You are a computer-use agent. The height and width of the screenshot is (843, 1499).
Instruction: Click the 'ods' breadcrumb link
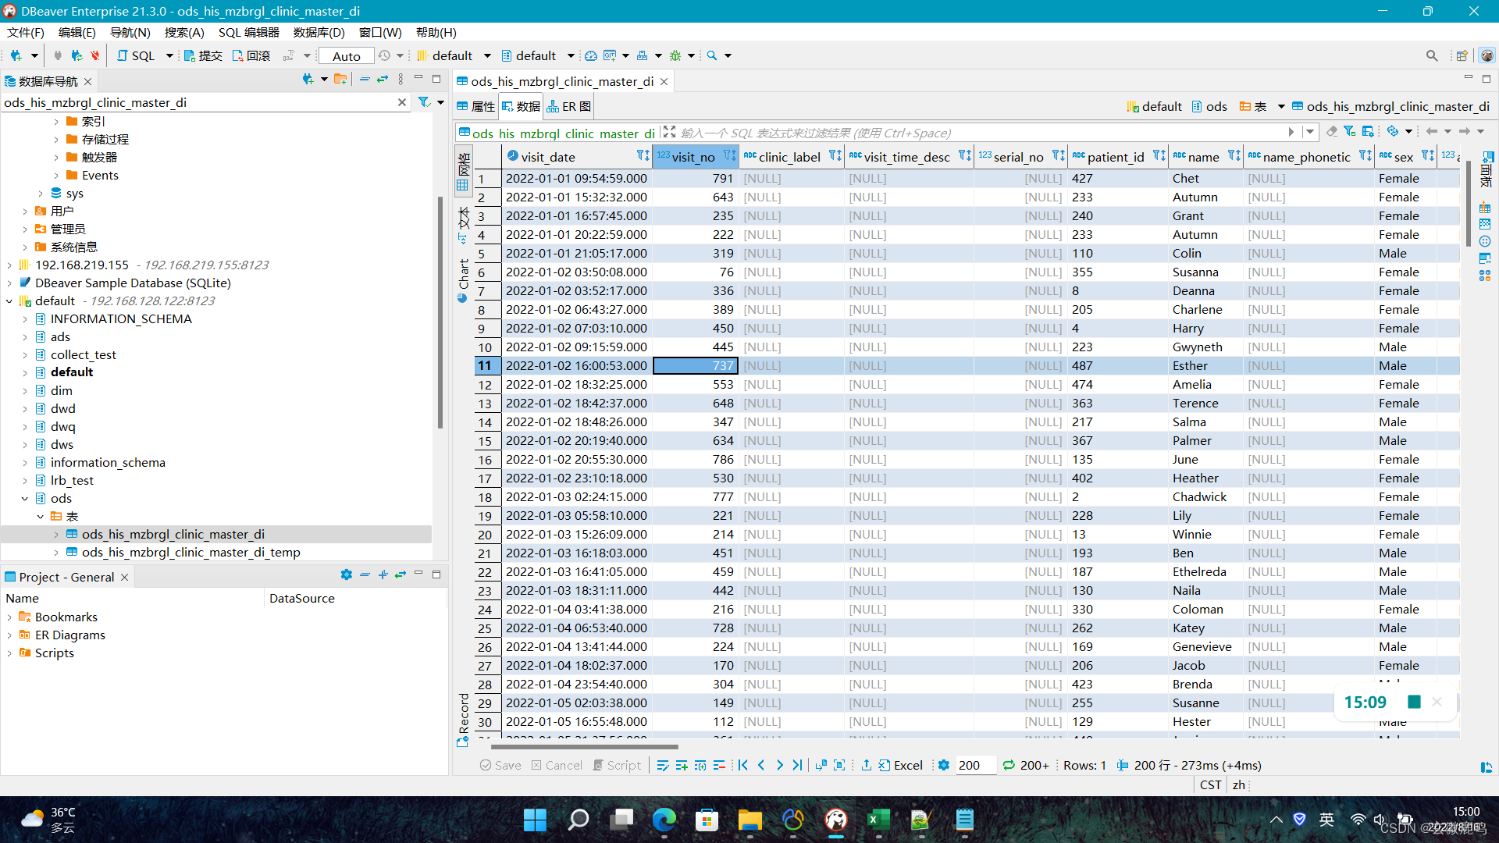pos(1209,107)
